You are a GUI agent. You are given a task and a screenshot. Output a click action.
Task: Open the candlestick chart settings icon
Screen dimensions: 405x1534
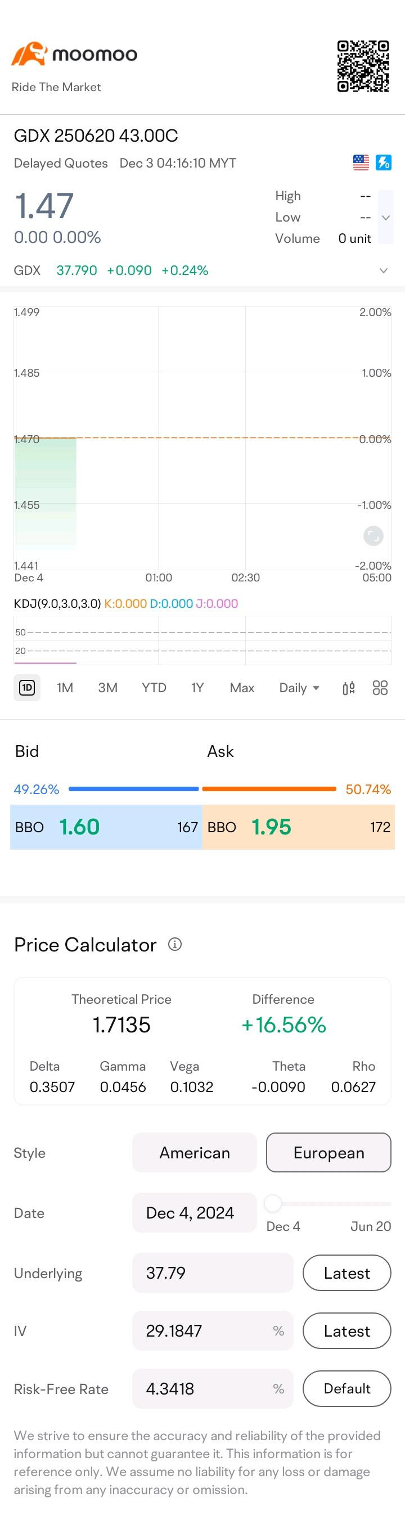click(349, 688)
